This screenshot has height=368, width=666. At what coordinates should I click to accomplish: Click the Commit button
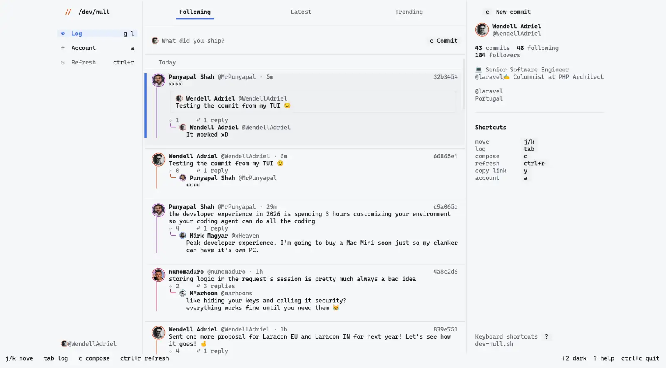coord(444,41)
